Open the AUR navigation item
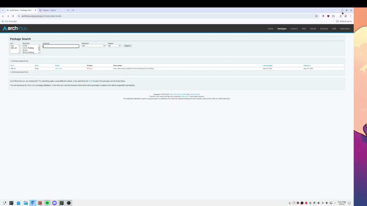367x206 pixels. coord(334,29)
